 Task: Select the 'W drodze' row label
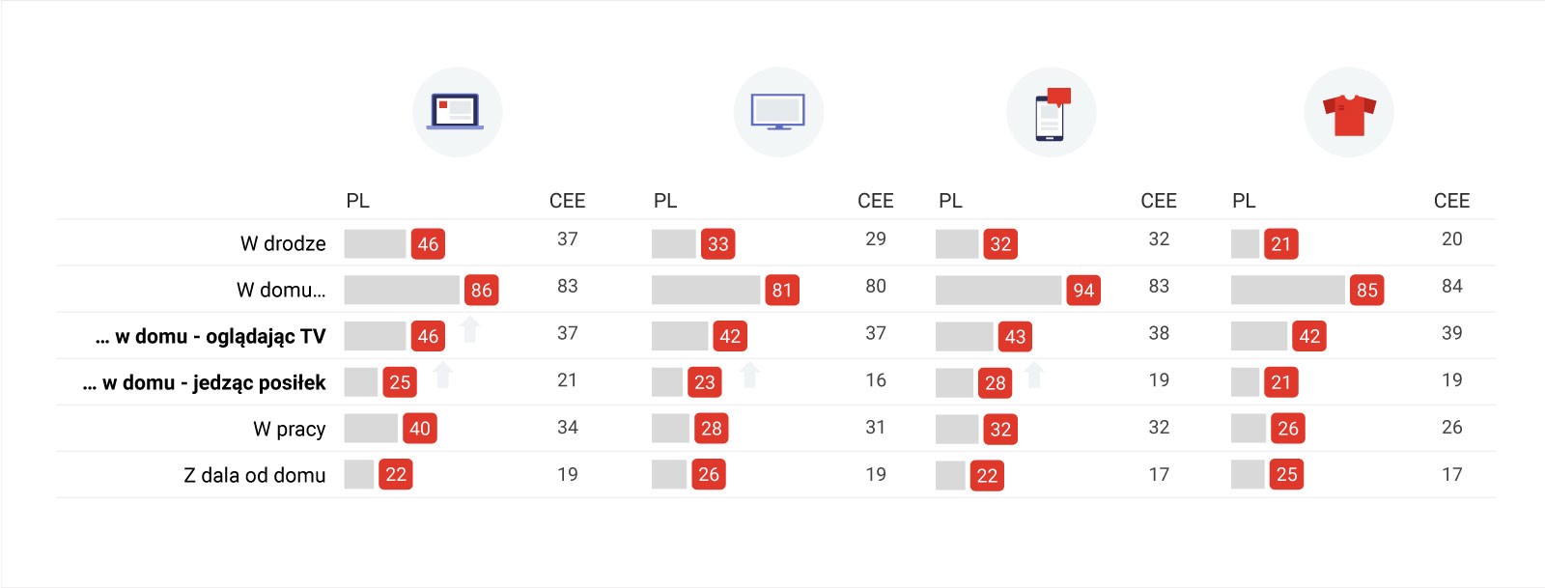click(x=283, y=243)
